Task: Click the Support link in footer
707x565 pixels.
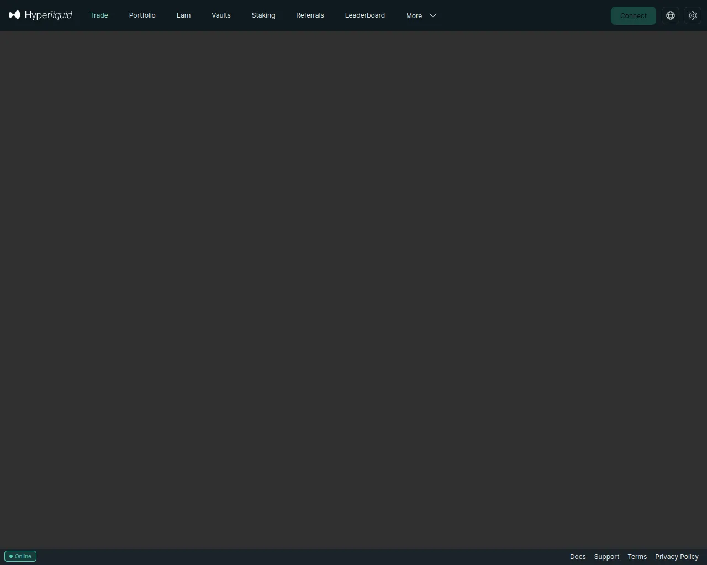Action: click(606, 556)
